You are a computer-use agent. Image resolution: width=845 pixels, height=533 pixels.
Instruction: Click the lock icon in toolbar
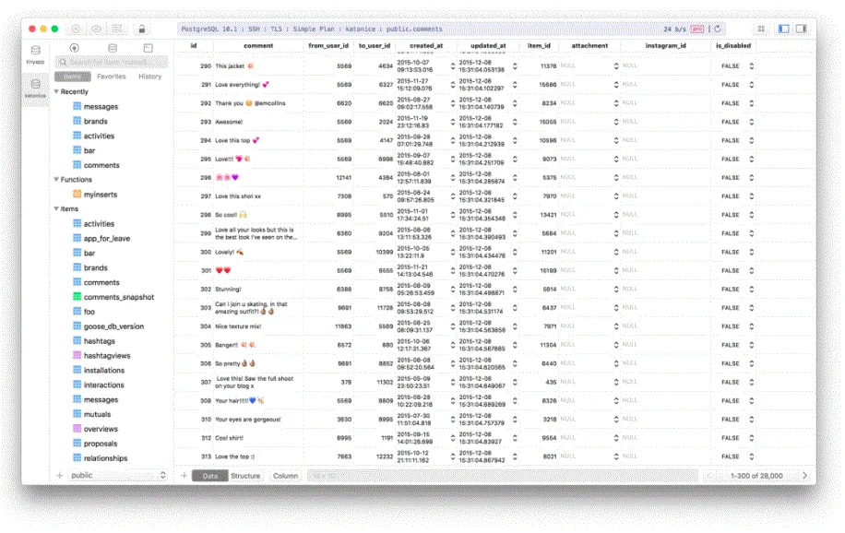click(x=142, y=30)
